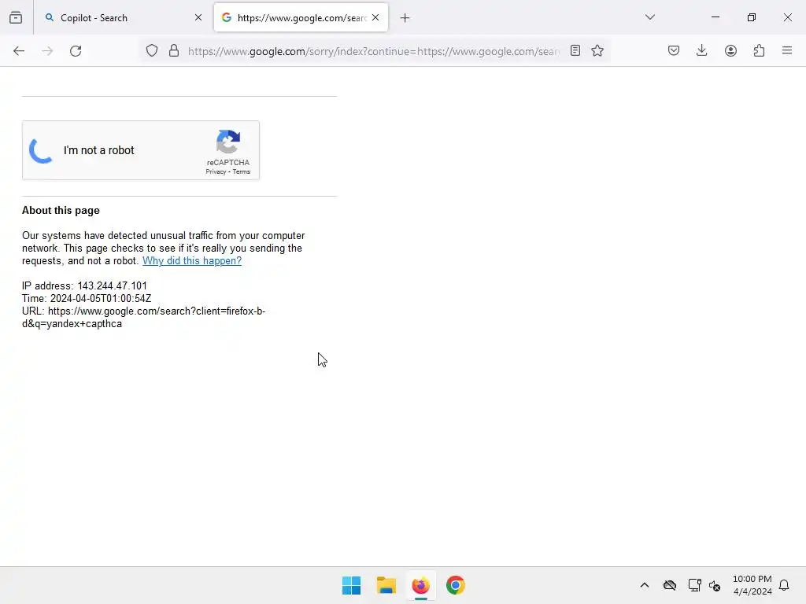
Task: Click the OneDrive cloud tray icon
Action: [x=669, y=585]
